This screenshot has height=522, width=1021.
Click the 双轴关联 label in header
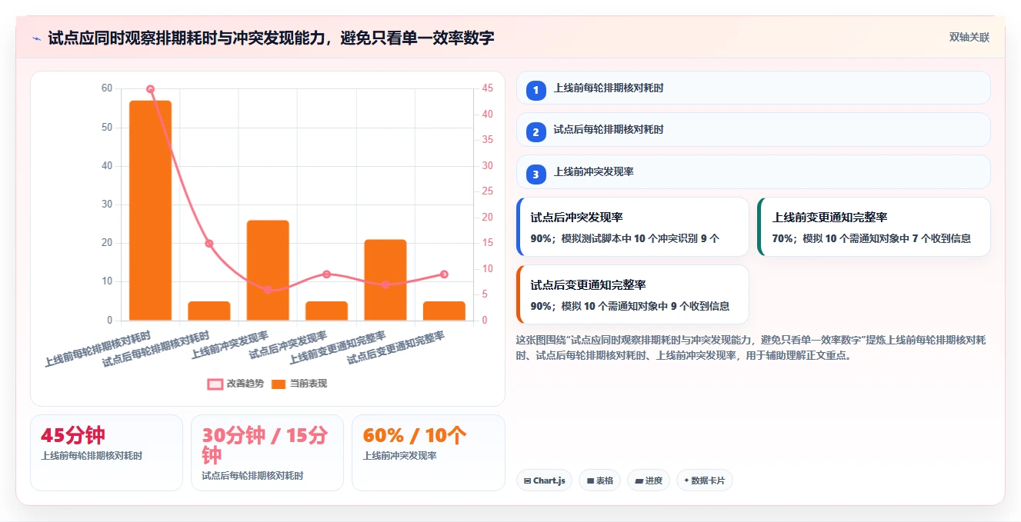(x=969, y=37)
